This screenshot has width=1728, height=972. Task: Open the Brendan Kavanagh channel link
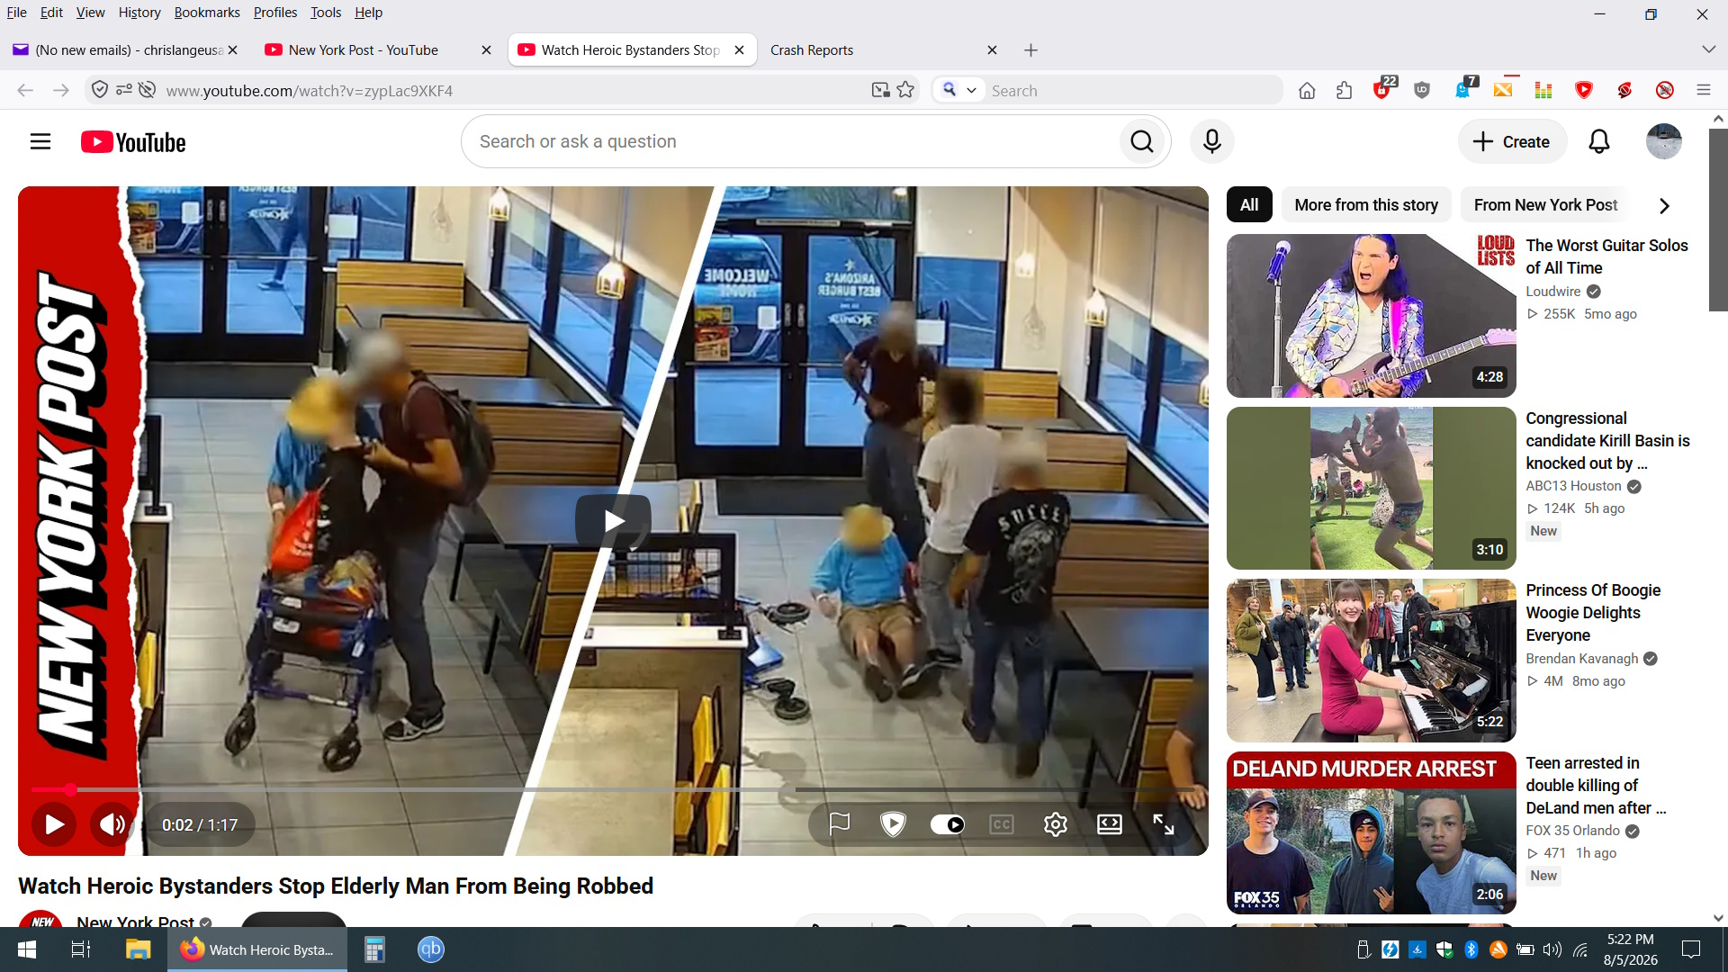coord(1582,659)
